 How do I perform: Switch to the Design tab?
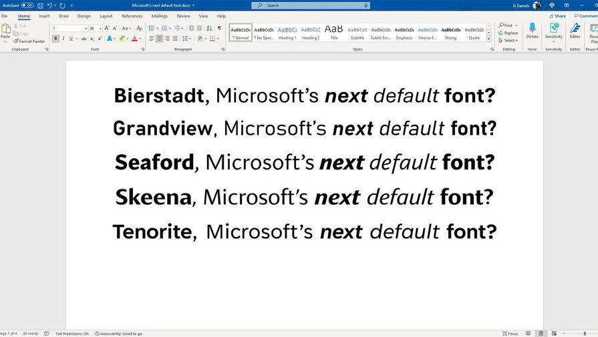[84, 16]
